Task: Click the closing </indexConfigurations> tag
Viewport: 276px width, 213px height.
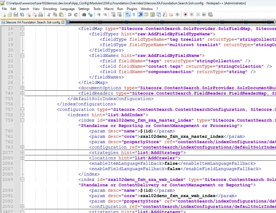Action: [86, 104]
